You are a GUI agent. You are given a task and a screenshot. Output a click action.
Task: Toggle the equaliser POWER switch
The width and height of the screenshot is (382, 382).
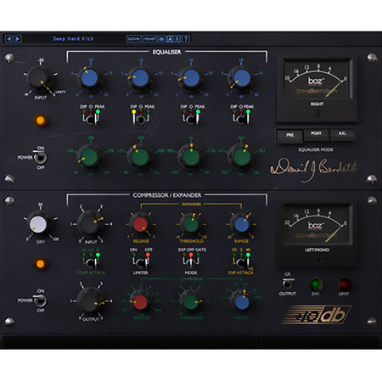click(40, 157)
